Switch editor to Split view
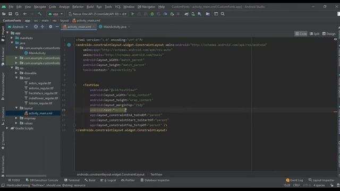340x191 pixels. pyautogui.click(x=314, y=34)
